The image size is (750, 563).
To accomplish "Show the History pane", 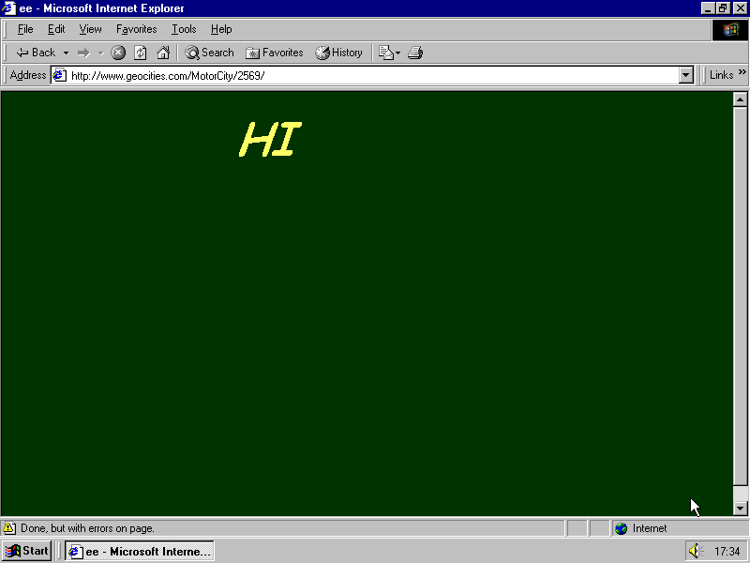I will pyautogui.click(x=338, y=53).
